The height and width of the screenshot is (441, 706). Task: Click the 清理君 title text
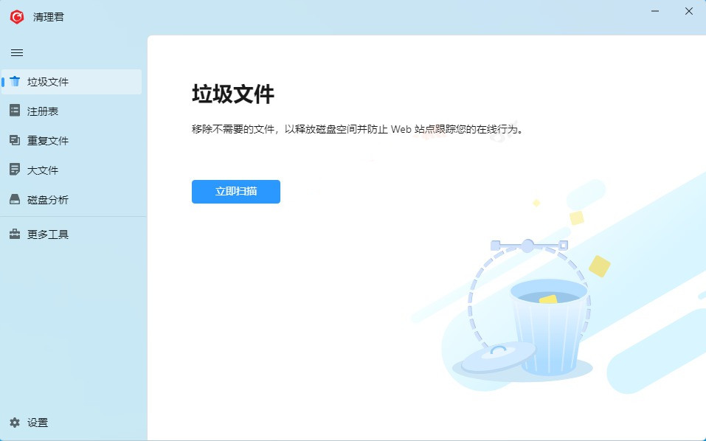pos(47,15)
